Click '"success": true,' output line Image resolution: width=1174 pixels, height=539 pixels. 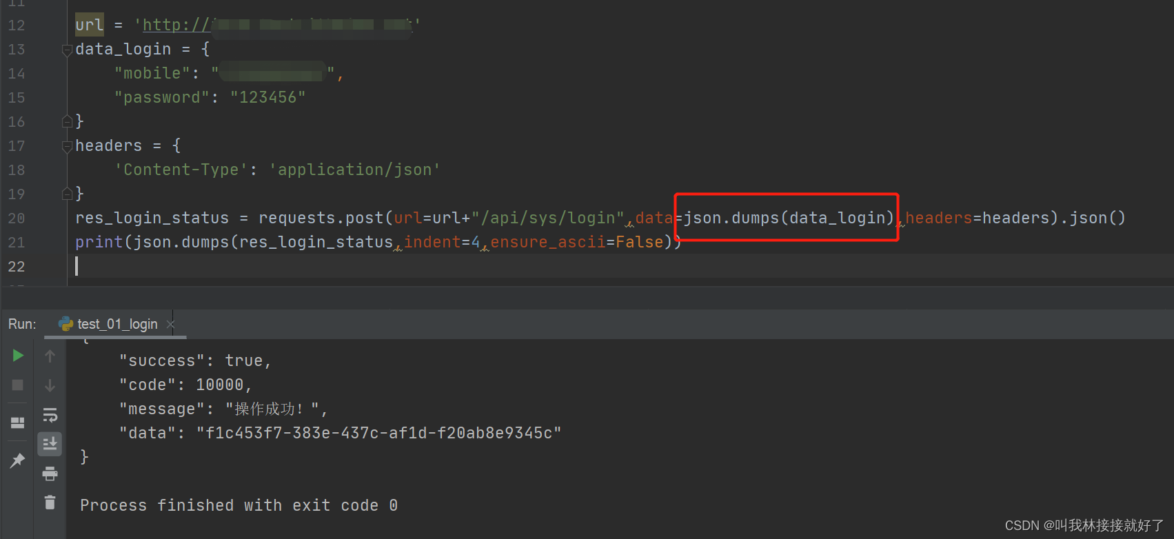[x=196, y=360]
